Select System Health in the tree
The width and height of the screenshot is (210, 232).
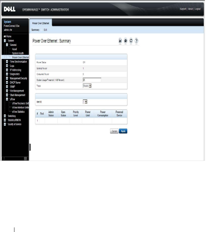(18, 53)
